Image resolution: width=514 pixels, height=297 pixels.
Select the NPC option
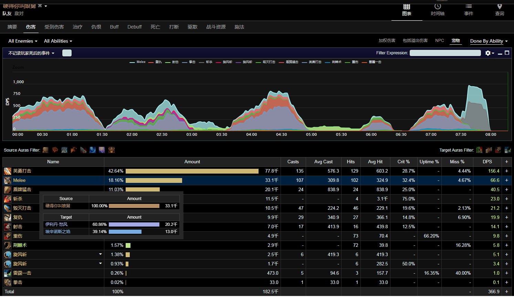tap(440, 41)
